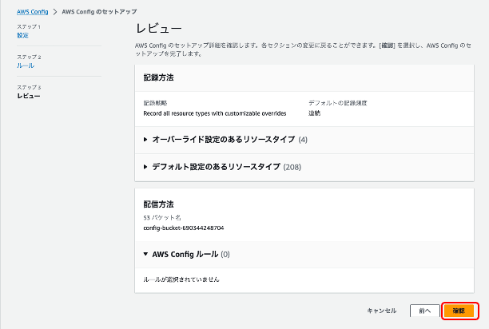Click the レビュー page title
Viewport: 489px width, 329px height.
[x=158, y=29]
